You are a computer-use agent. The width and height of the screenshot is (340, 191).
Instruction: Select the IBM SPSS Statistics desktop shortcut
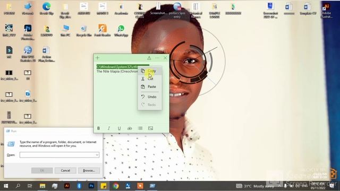pos(28,54)
